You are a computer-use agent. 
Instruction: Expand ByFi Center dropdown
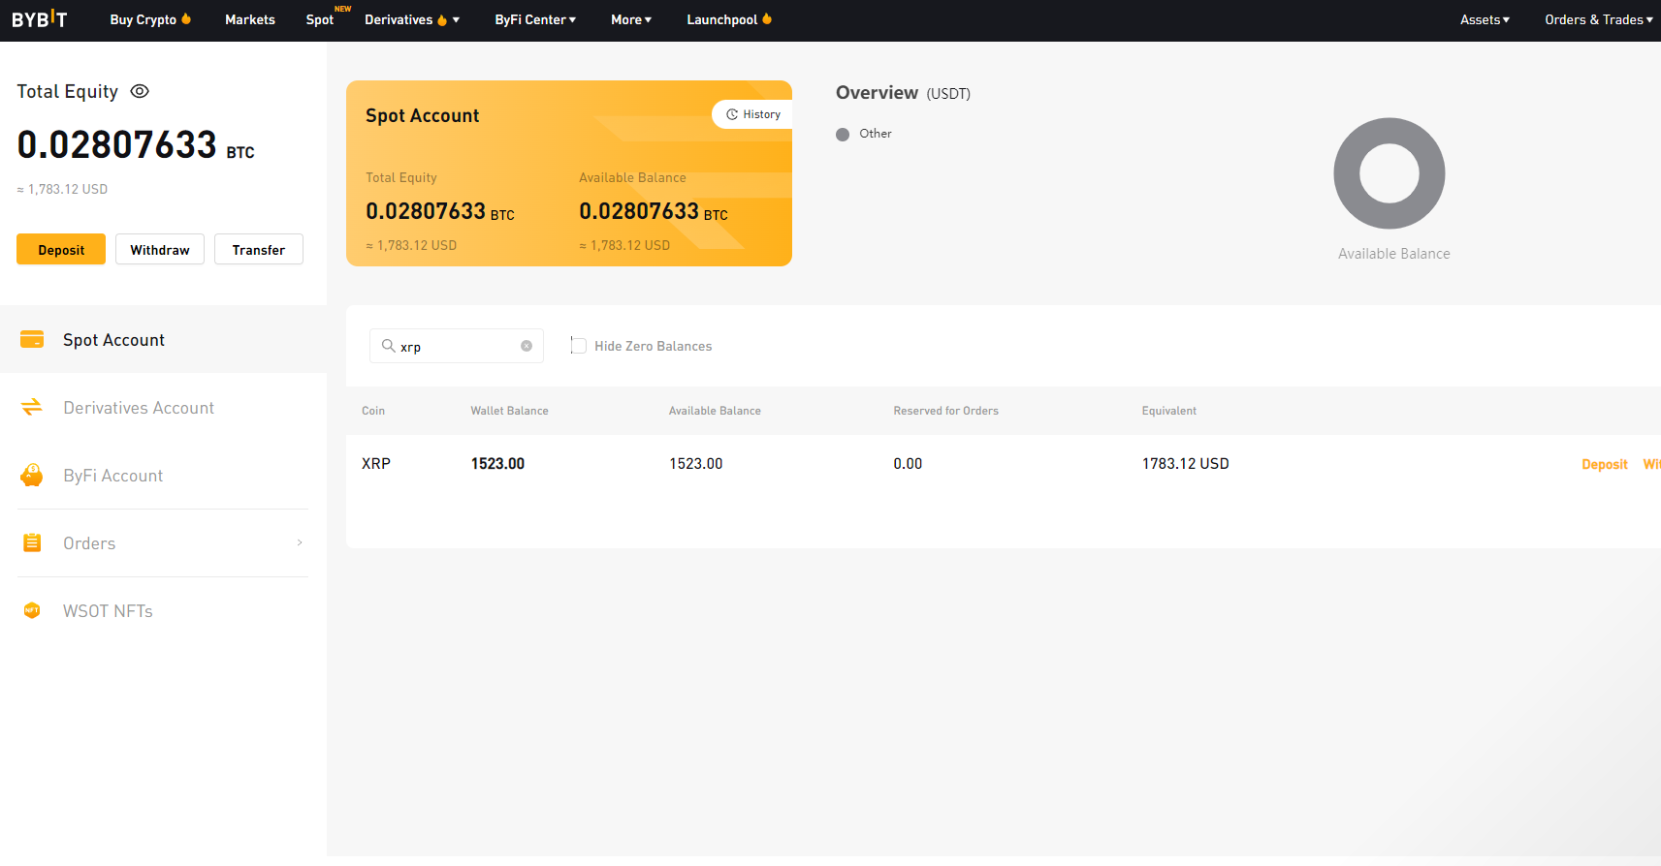point(535,19)
